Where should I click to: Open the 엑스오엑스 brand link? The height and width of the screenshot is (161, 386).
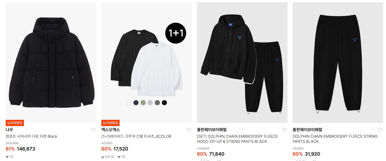[110, 130]
